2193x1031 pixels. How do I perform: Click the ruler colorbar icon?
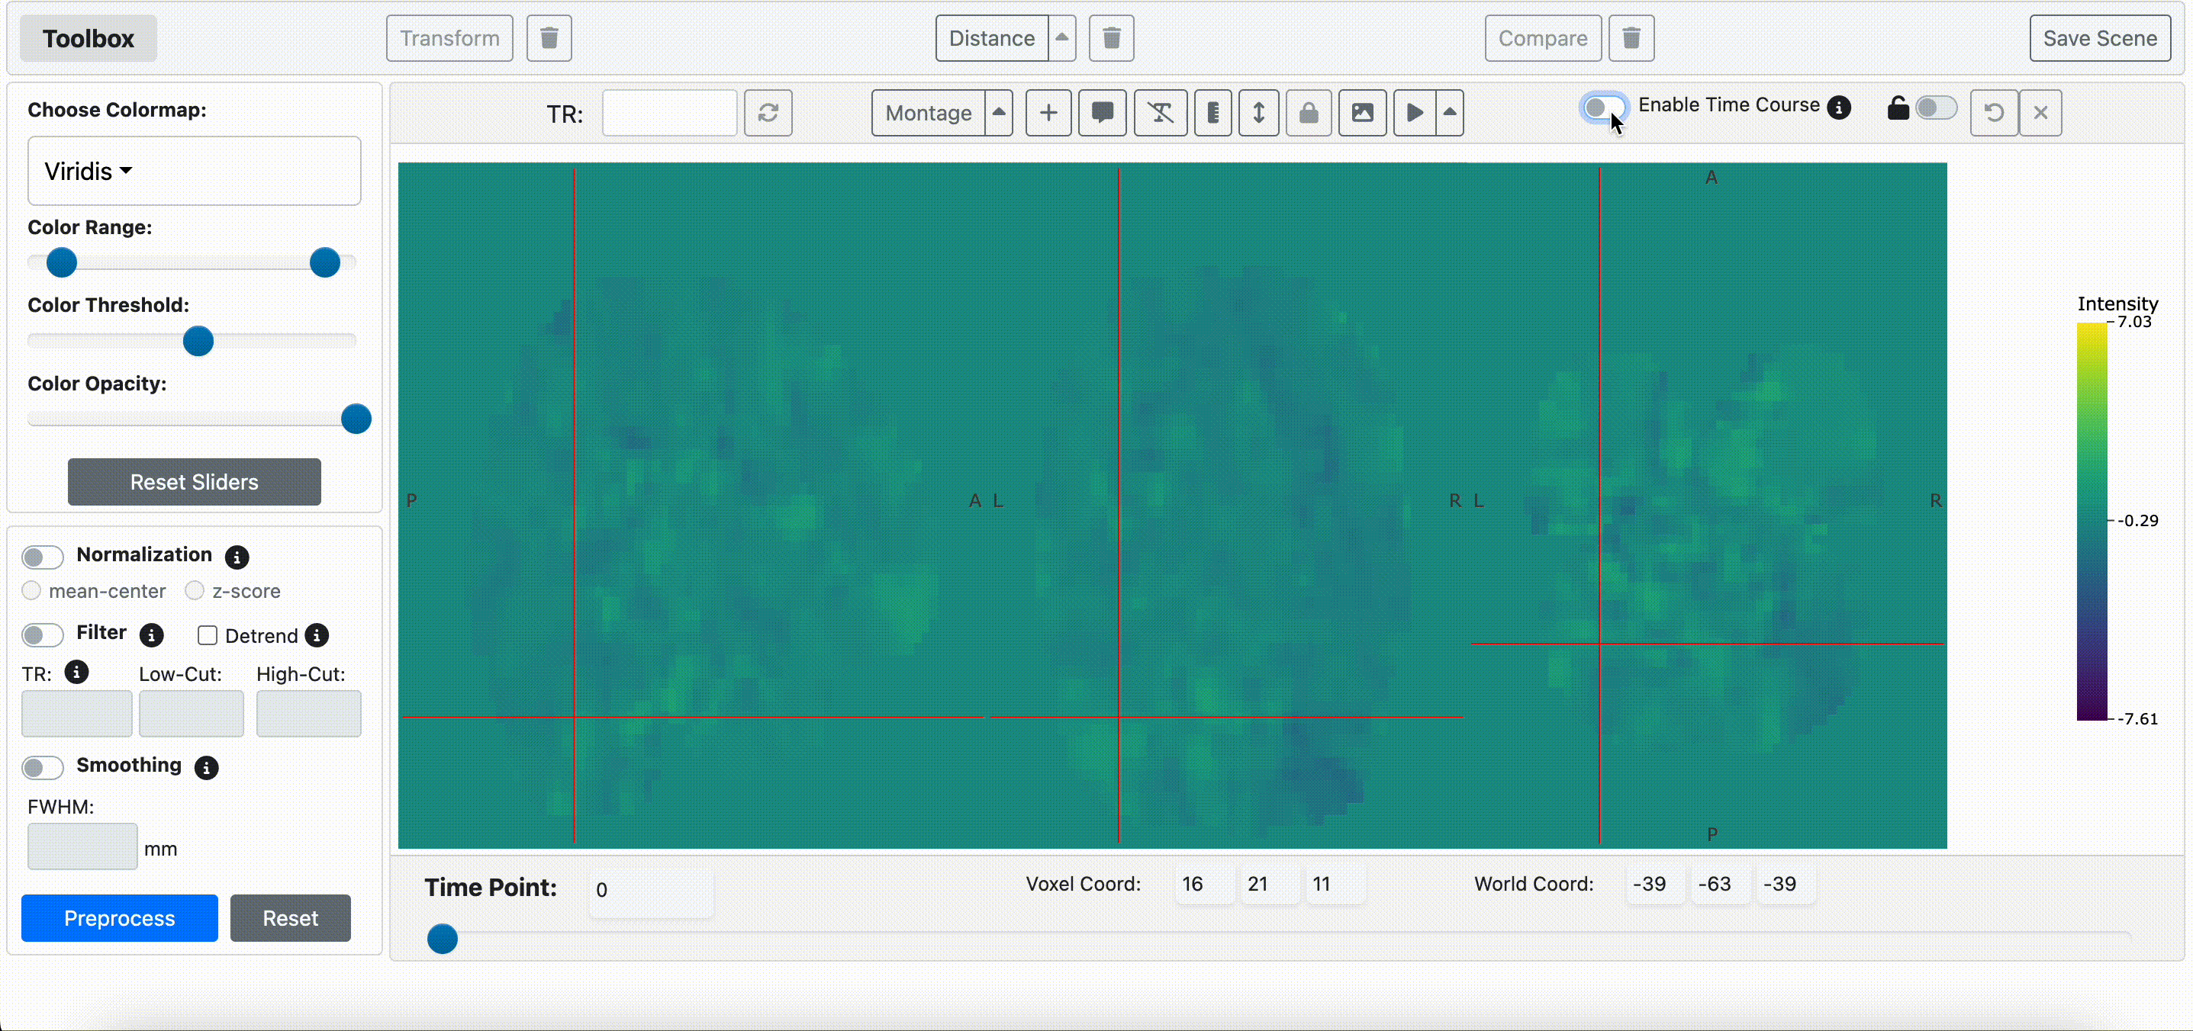(x=1213, y=112)
